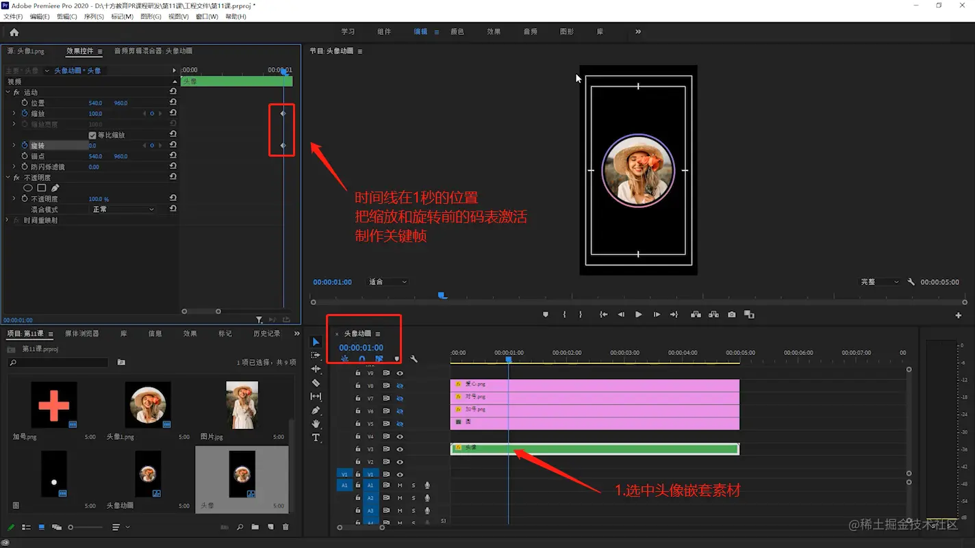Click the free-draw bezier mask pen

click(55, 188)
